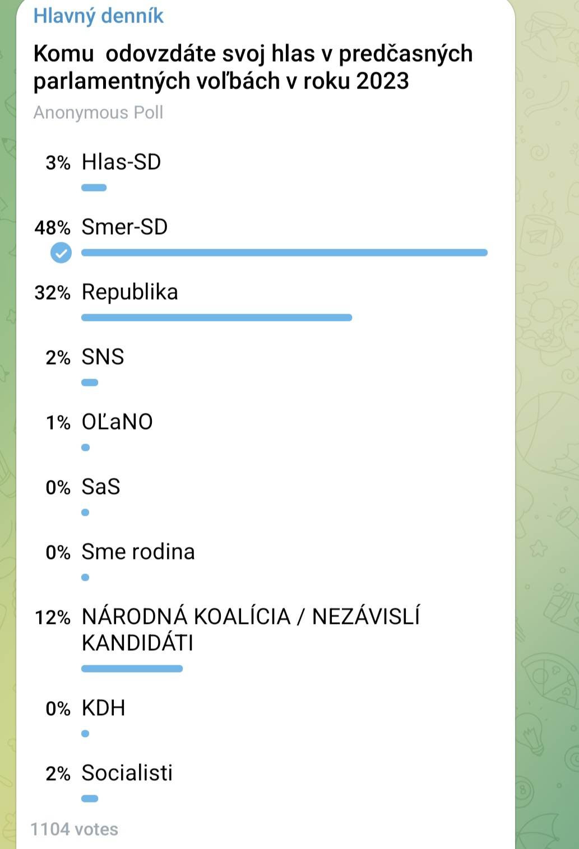
Task: Click the checkmark icon beside Smer-SD
Action: [x=61, y=253]
